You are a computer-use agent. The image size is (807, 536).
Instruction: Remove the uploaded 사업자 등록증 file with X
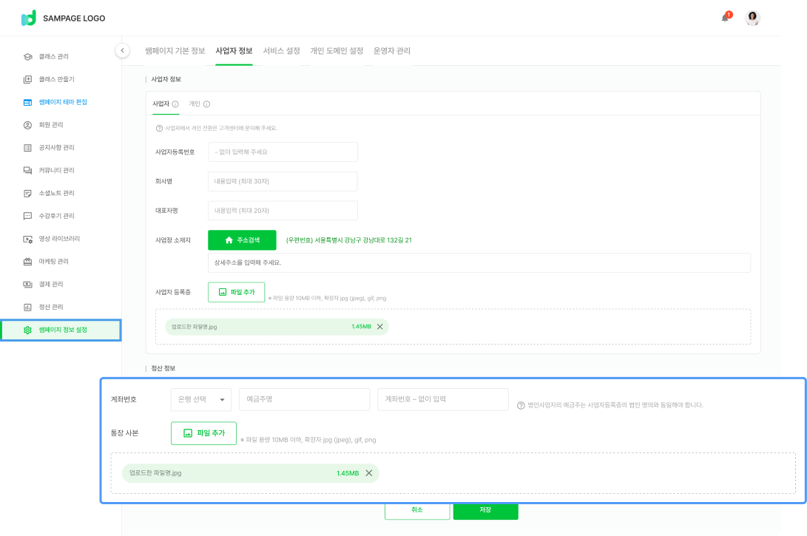point(379,327)
